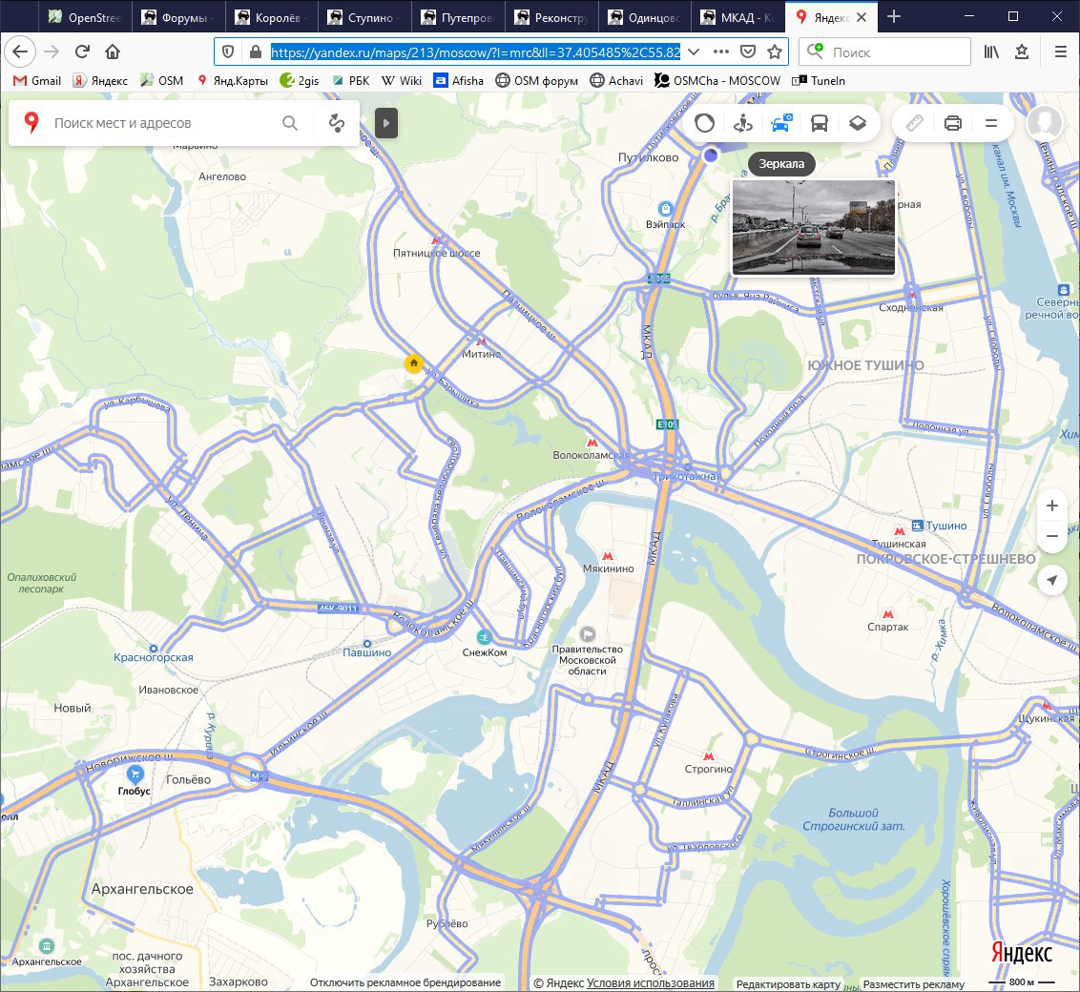The height and width of the screenshot is (992, 1080).
Task: Open the OSMCha - MOSCOW bookmark
Action: pyautogui.click(x=717, y=80)
